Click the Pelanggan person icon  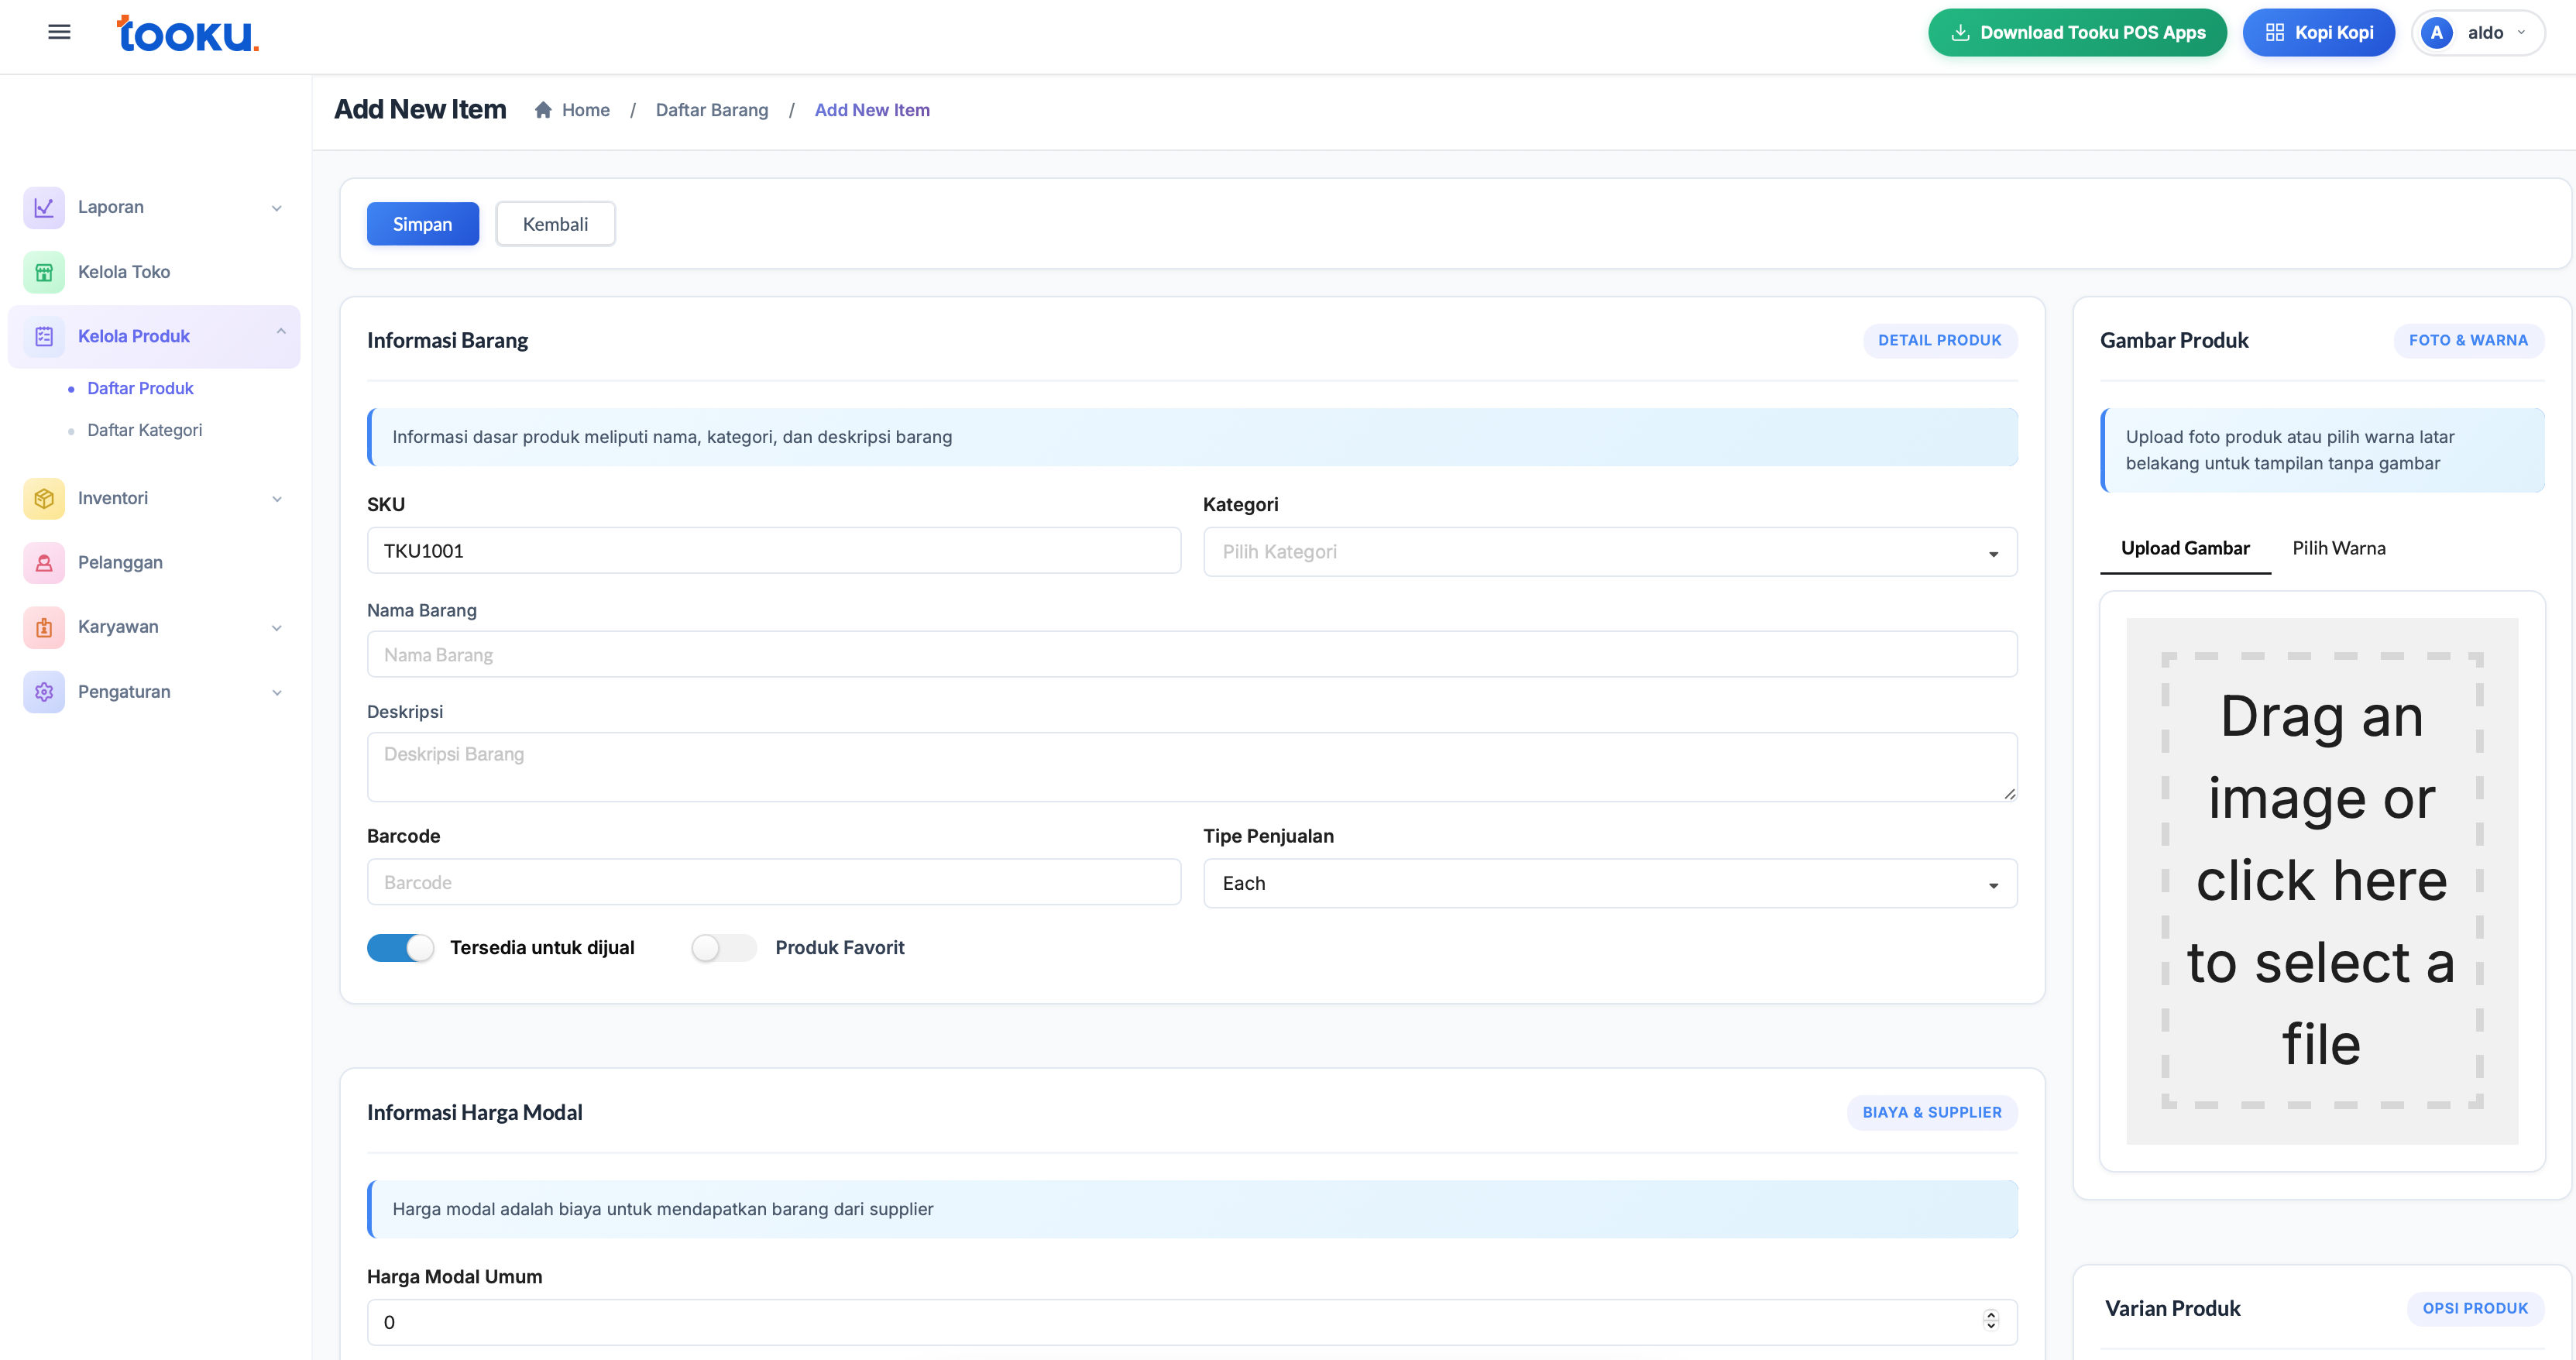[44, 563]
